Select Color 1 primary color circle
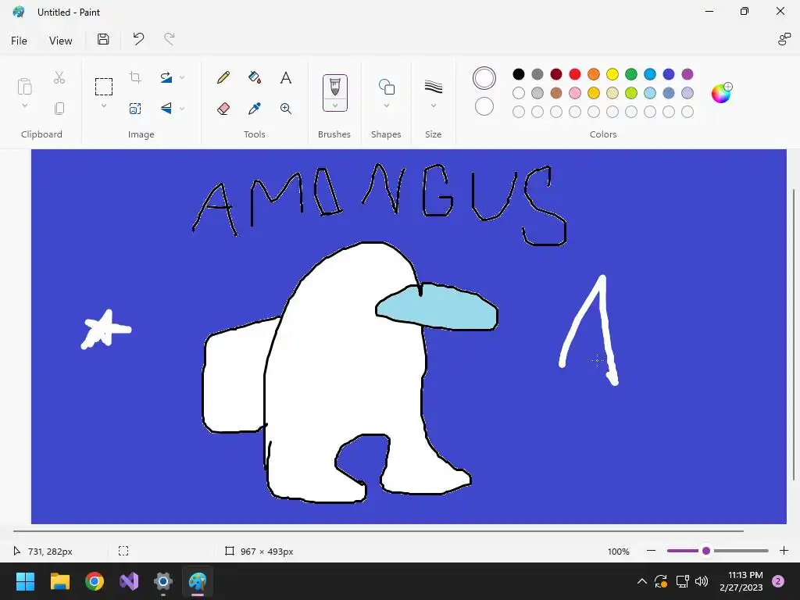The width and height of the screenshot is (800, 600). pyautogui.click(x=484, y=78)
